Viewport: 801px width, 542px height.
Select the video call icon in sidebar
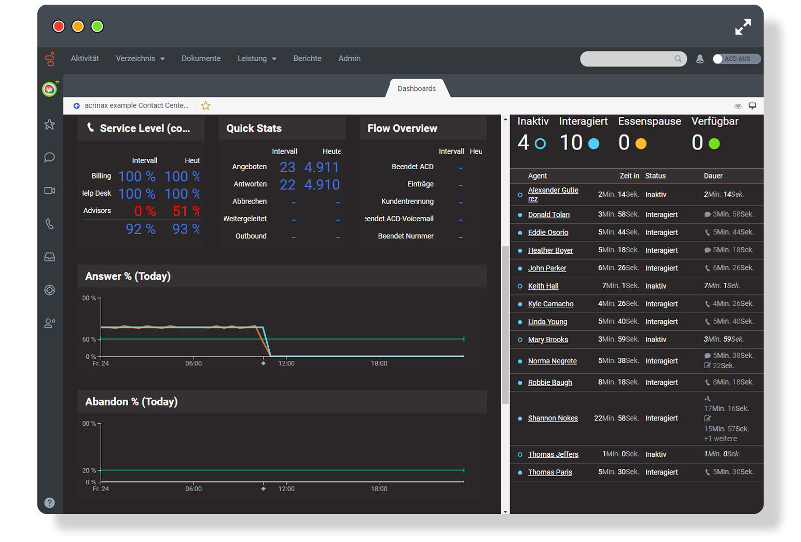(49, 191)
